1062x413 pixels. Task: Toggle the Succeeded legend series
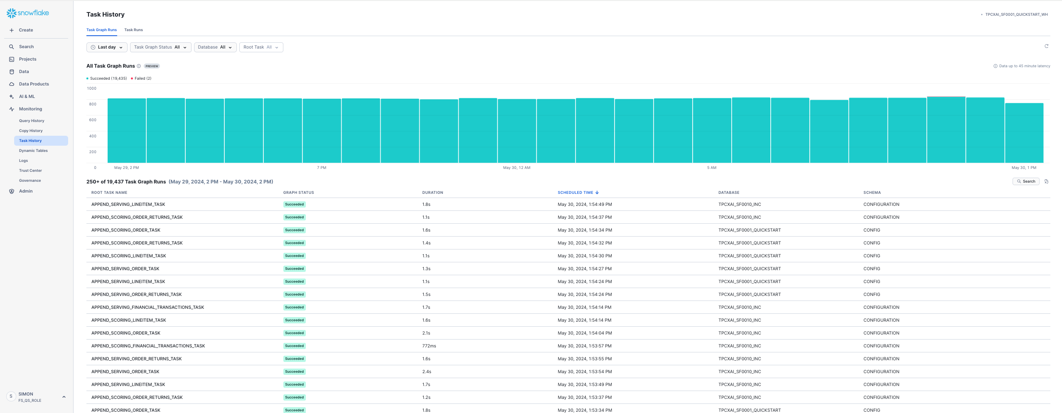click(x=107, y=78)
